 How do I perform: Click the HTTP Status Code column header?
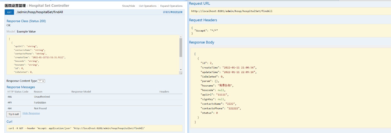18,92
